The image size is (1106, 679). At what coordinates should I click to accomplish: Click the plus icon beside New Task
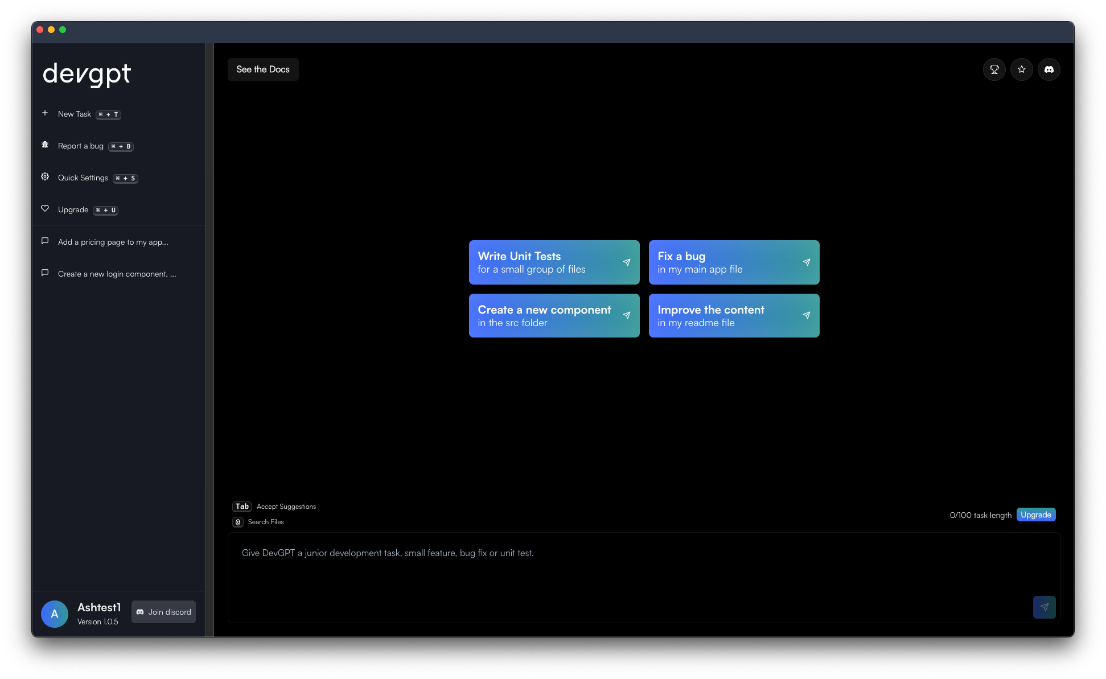pyautogui.click(x=45, y=113)
